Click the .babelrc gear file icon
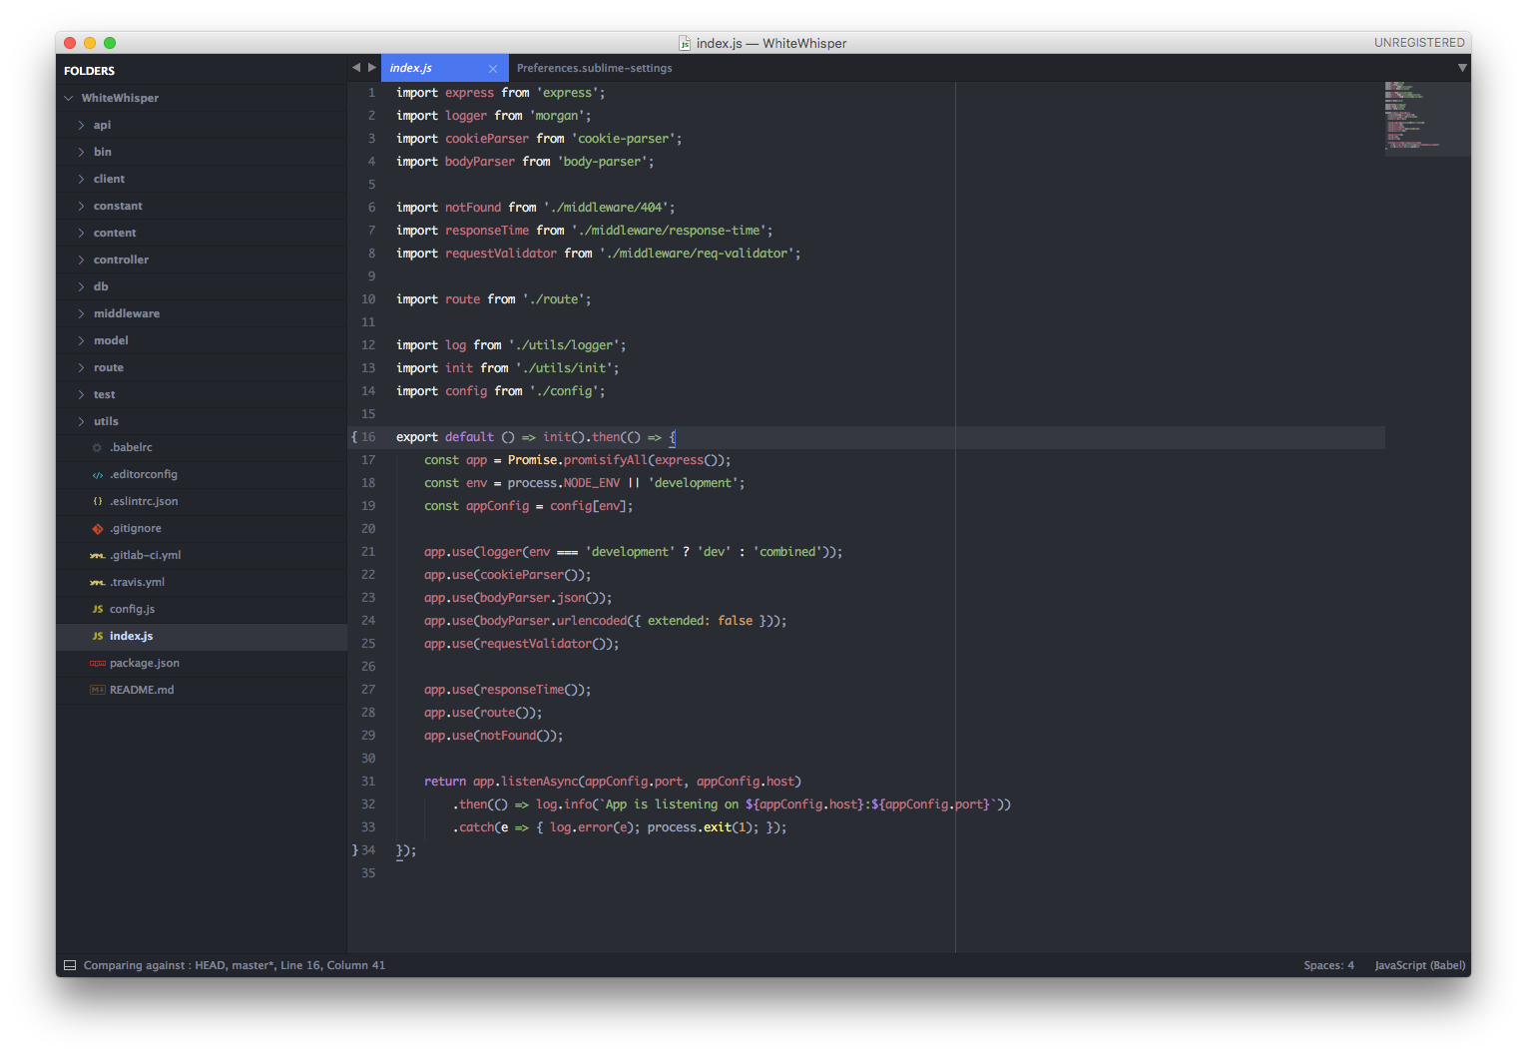Screen dimensions: 1527x1057 pyautogui.click(x=97, y=448)
